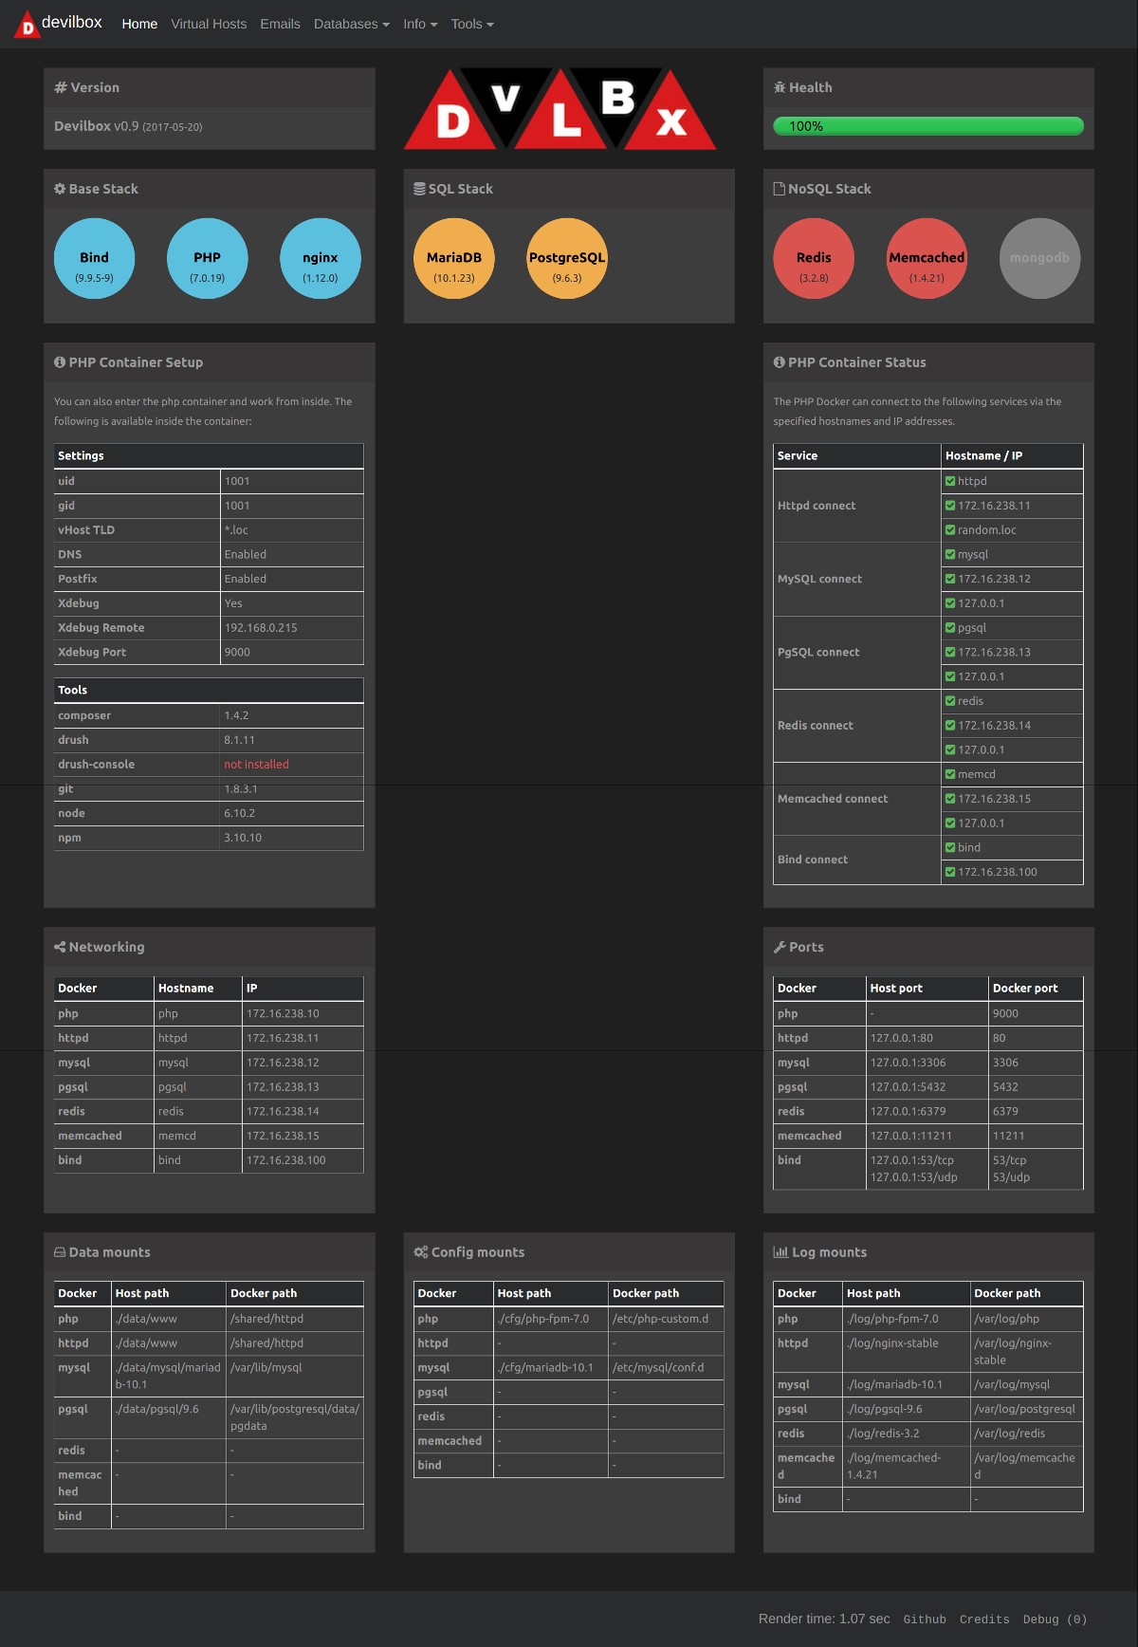Toggle the pgsql hostname checkmark
This screenshot has width=1138, height=1647.
point(950,628)
